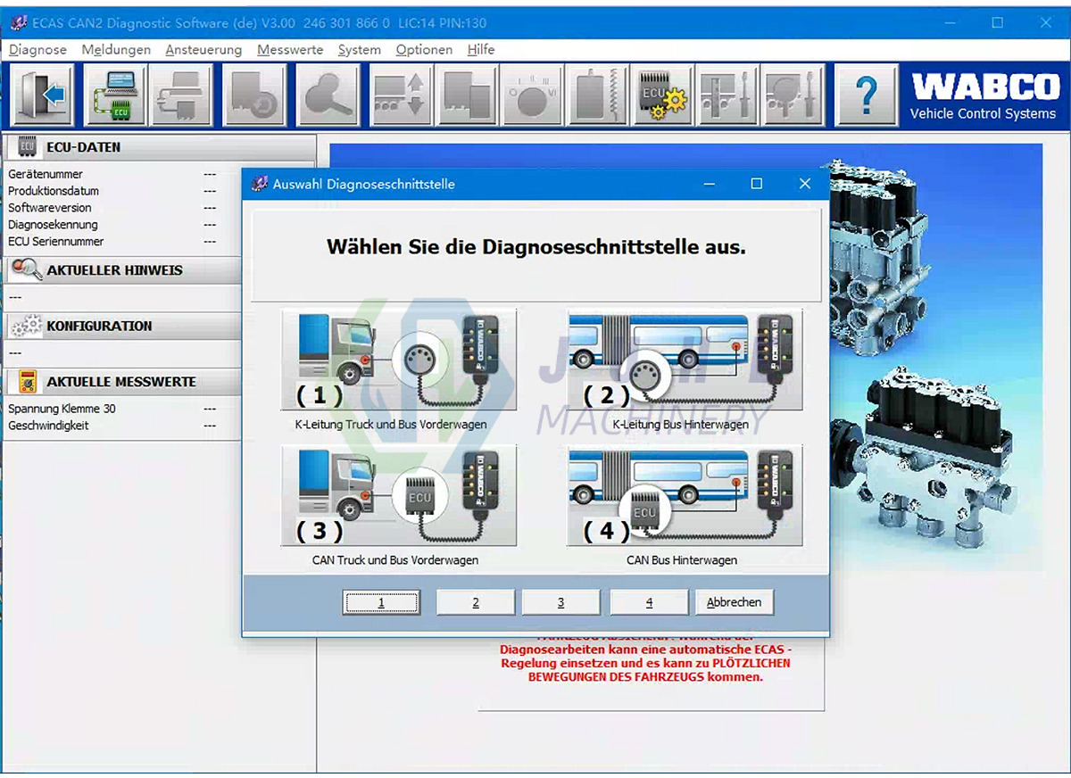Open the Optionen menu
Image resolution: width=1071 pixels, height=778 pixels.
tap(423, 50)
